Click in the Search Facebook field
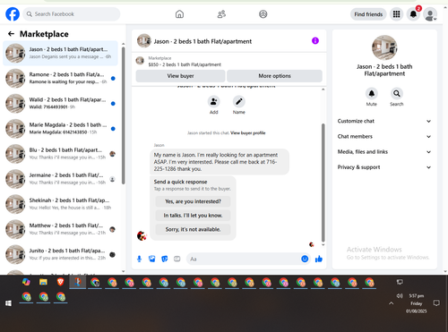The height and width of the screenshot is (332, 448). coord(72,14)
